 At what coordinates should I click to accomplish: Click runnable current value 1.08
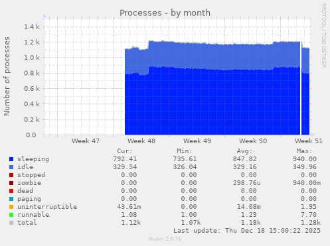(129, 215)
